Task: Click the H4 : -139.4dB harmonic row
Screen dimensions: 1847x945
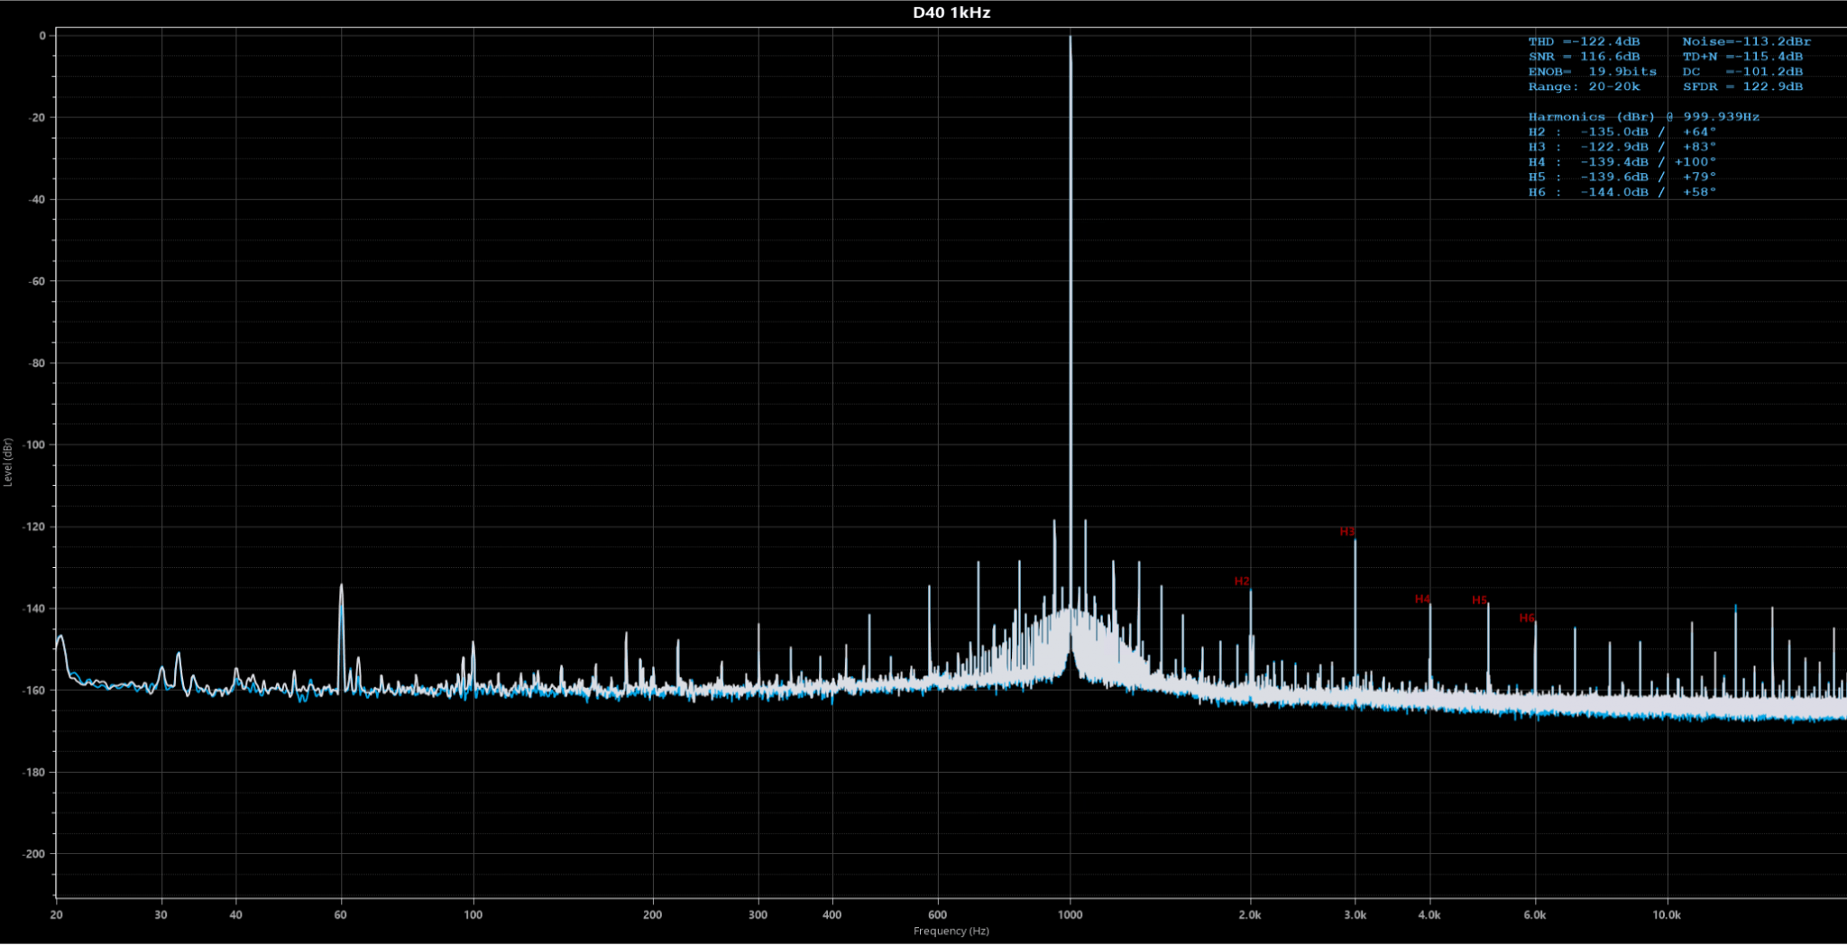Action: coord(1622,162)
